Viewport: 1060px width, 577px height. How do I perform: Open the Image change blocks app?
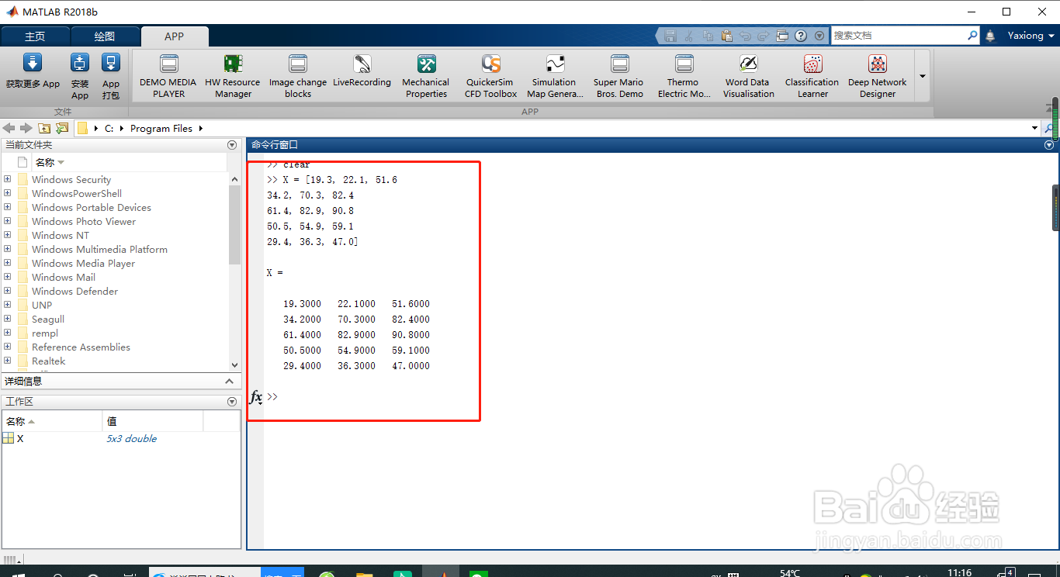298,76
